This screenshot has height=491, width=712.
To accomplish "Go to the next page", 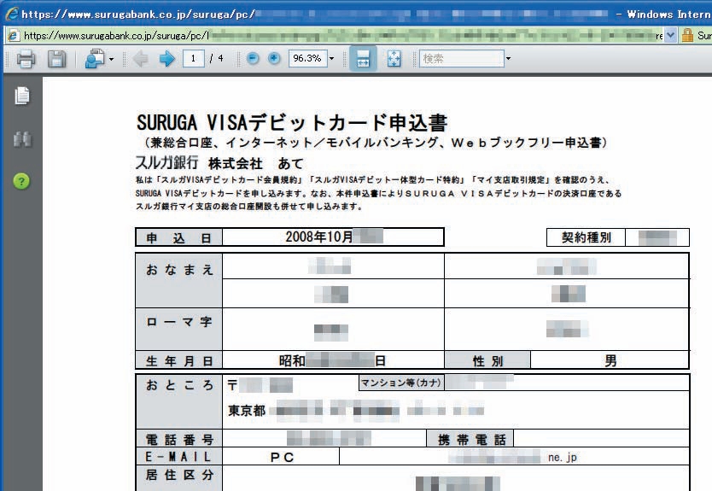I will 166,59.
